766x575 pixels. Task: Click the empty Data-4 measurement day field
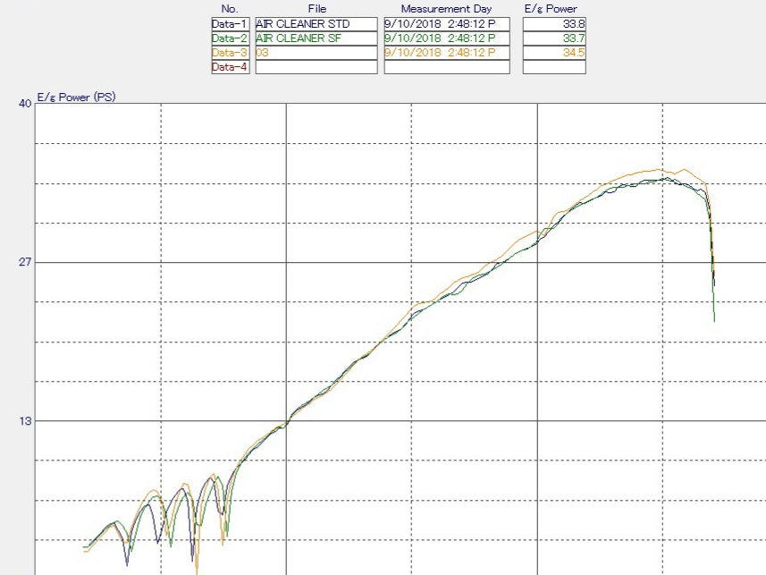[x=446, y=67]
